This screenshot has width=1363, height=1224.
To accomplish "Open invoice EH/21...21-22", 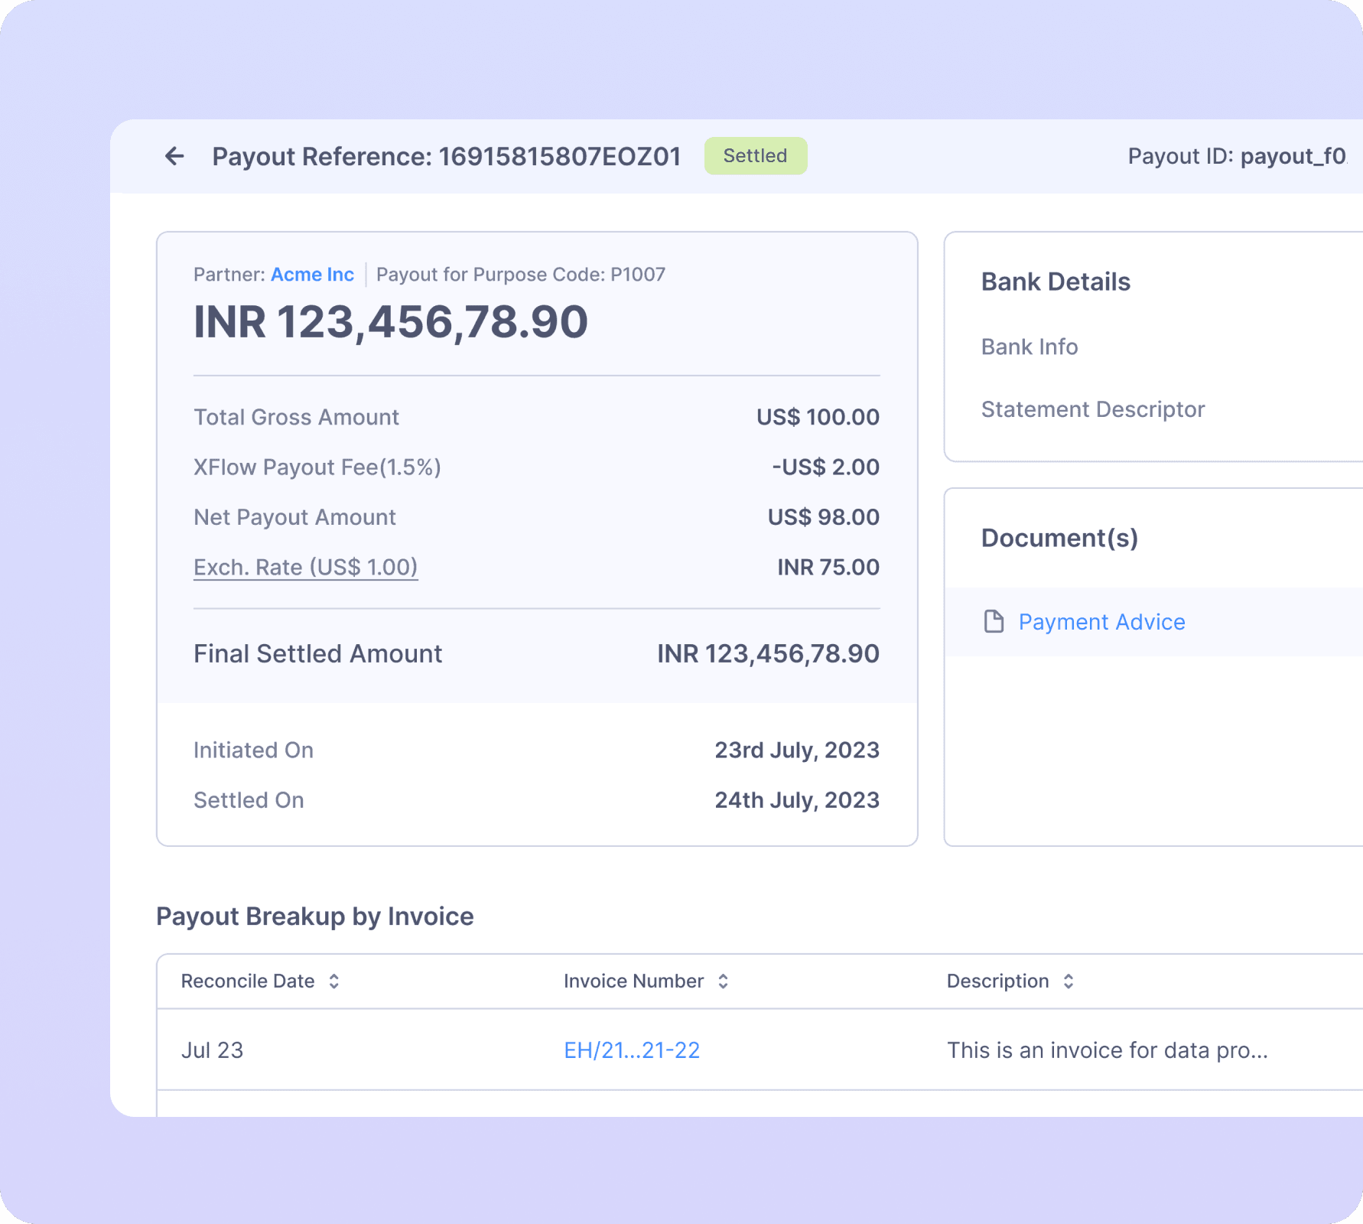I will pyautogui.click(x=630, y=1050).
